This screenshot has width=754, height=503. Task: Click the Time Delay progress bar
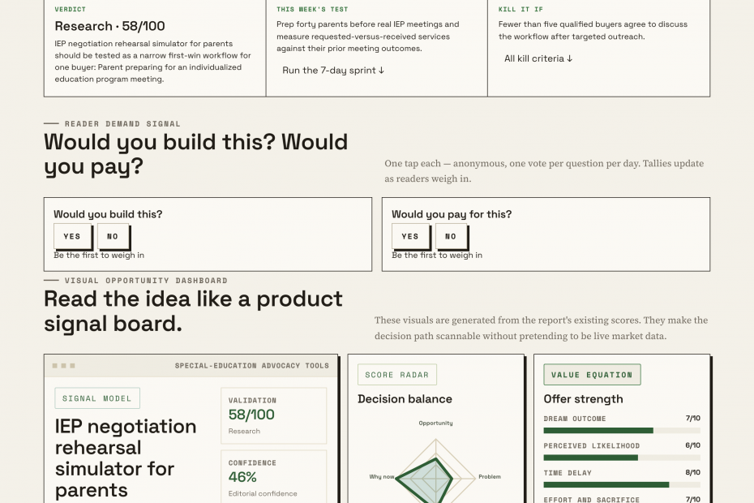[x=622, y=484]
